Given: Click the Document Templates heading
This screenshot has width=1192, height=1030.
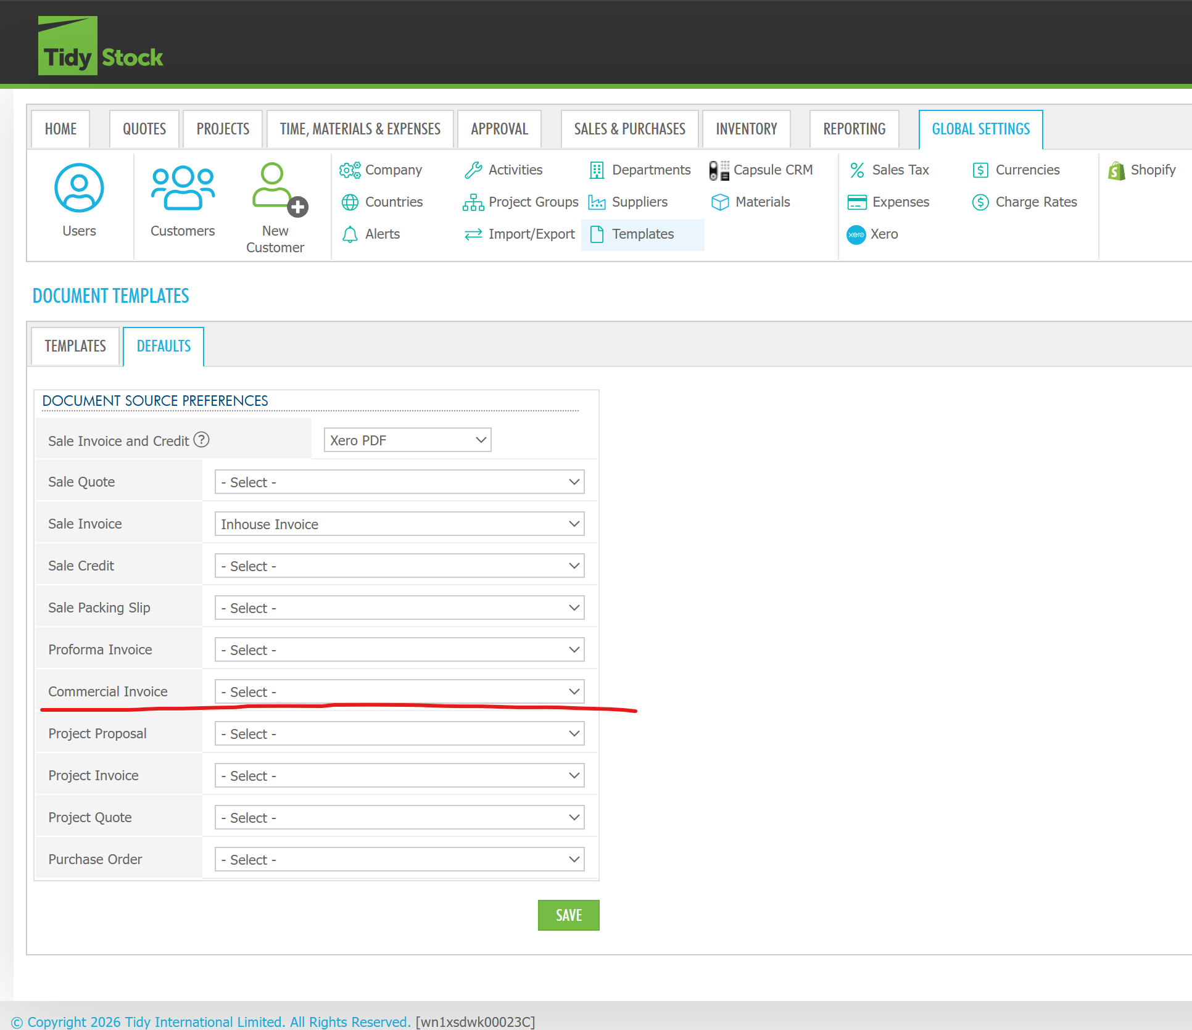Looking at the screenshot, I should pos(111,296).
